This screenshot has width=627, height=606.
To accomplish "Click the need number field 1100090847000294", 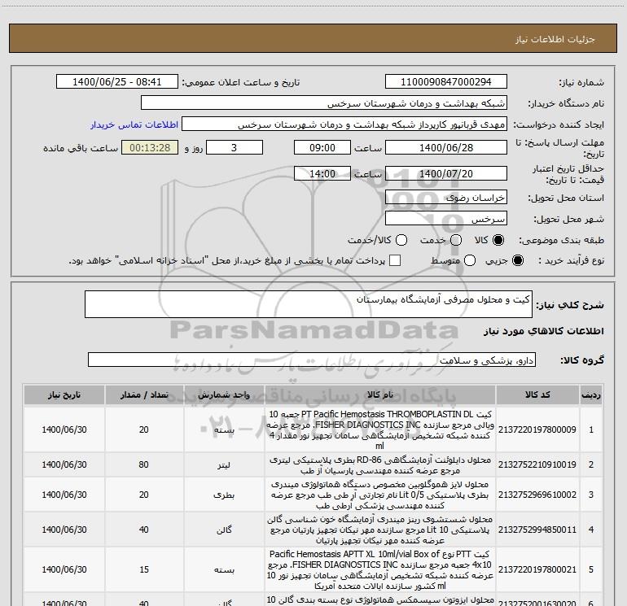I will click(x=446, y=82).
